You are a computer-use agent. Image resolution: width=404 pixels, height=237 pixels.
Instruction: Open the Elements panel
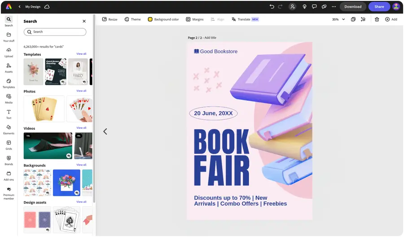click(x=9, y=130)
